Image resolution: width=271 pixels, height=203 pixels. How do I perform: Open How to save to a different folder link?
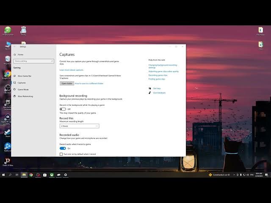89,83
